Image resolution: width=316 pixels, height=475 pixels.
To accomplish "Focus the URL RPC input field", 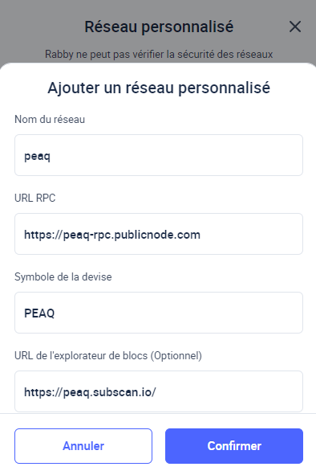I will 159,234.
